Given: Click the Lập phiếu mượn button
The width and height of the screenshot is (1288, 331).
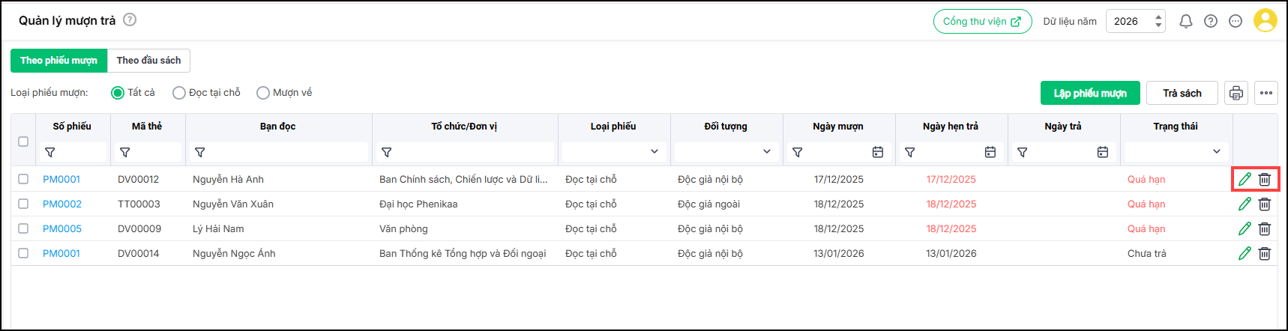Looking at the screenshot, I should click(1090, 93).
